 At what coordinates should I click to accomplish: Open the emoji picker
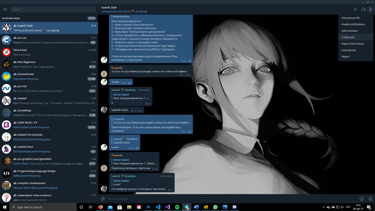(x=362, y=199)
